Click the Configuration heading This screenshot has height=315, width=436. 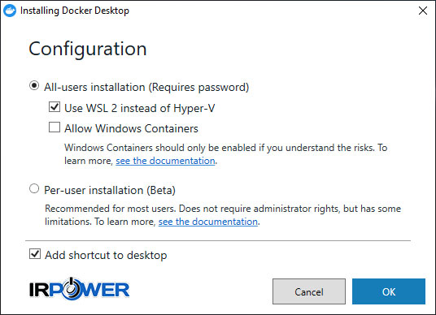88,50
